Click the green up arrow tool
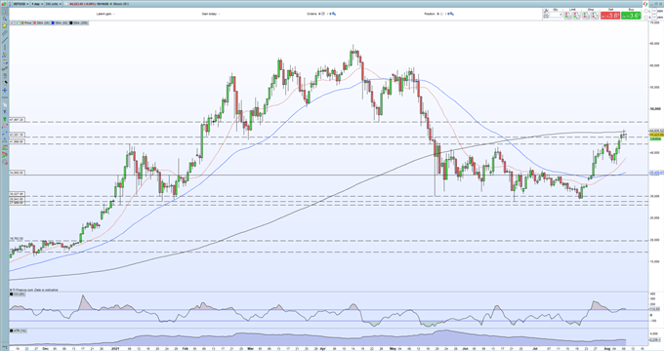This screenshot has width=664, height=351. click(5, 119)
